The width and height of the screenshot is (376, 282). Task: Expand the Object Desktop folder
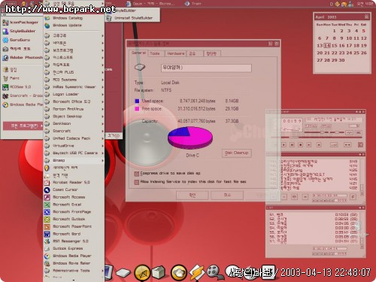74,117
